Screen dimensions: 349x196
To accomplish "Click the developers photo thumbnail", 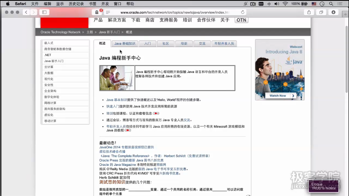I will click(117, 78).
